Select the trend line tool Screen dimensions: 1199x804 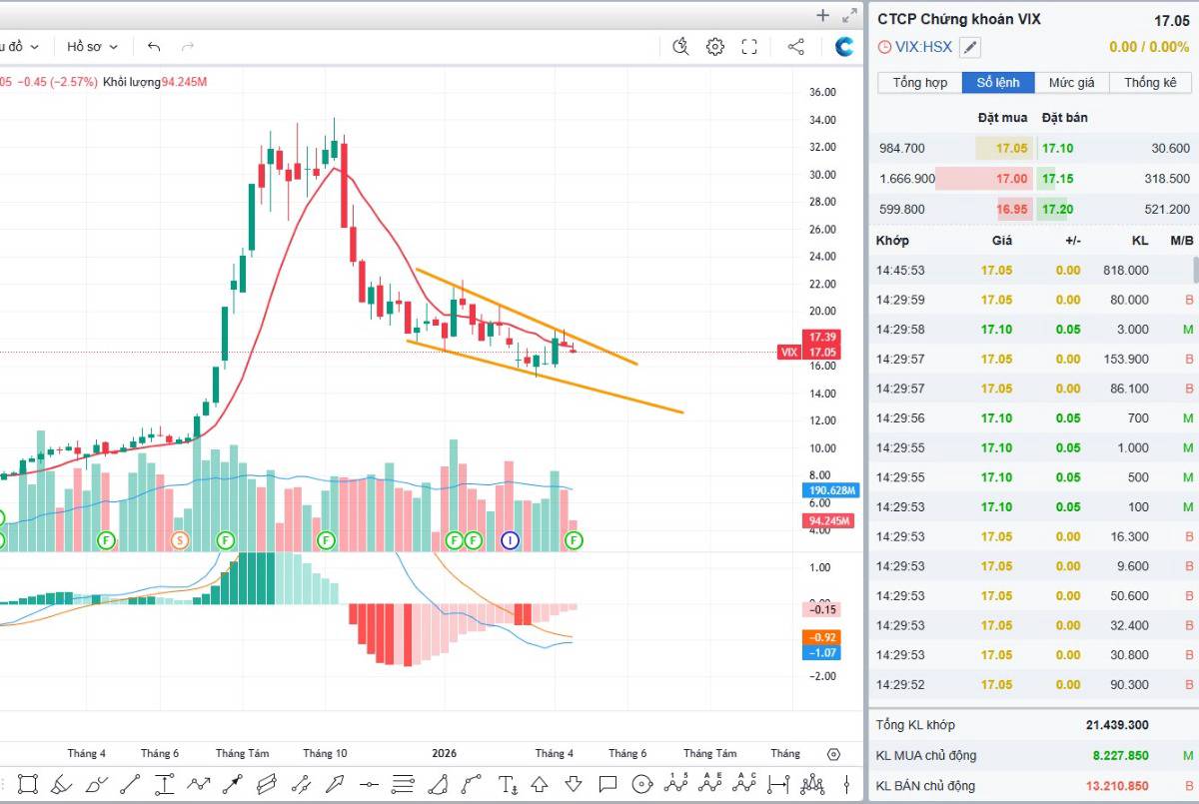pyautogui.click(x=131, y=783)
